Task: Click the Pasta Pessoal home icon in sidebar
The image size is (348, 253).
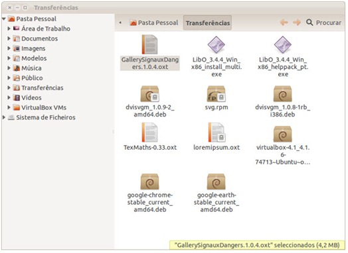Action: [11, 19]
